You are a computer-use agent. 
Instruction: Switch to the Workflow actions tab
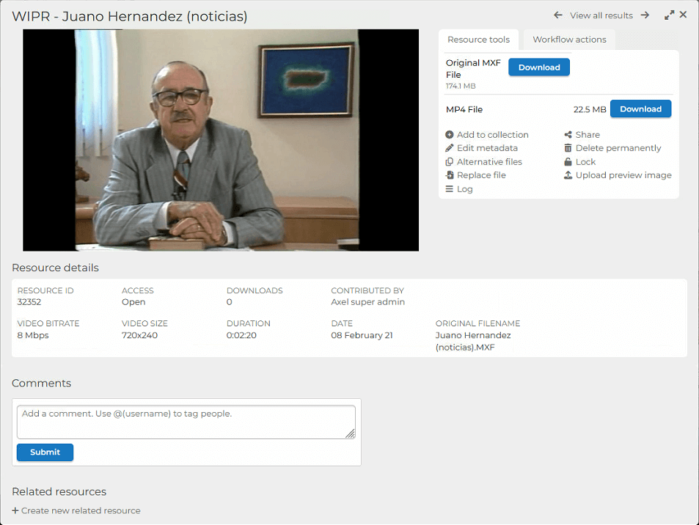click(569, 40)
